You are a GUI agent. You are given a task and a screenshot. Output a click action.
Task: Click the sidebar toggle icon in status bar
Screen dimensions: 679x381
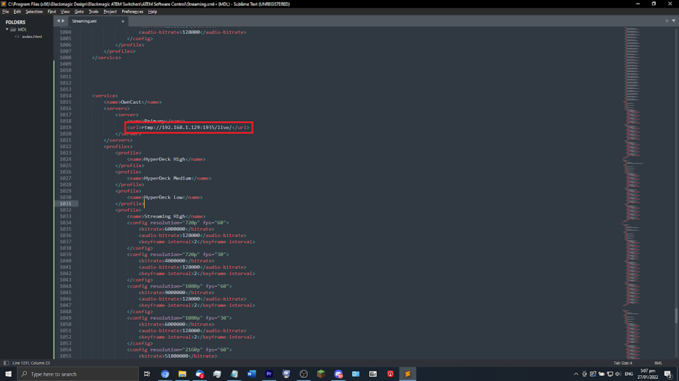coord(6,363)
